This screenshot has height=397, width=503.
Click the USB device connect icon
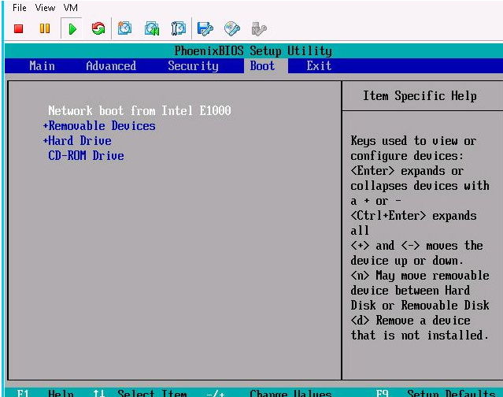pos(258,28)
